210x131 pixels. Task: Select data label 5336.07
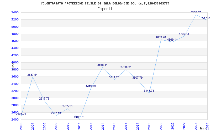click(x=196, y=12)
